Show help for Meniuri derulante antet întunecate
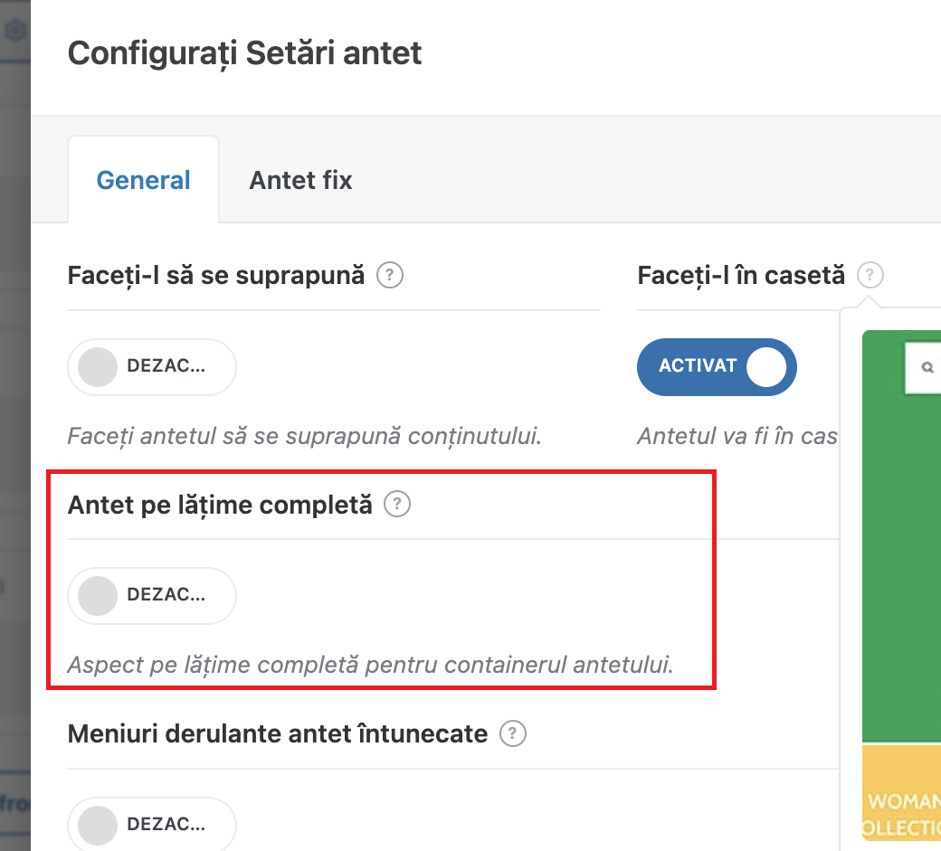The height and width of the screenshot is (851, 941). [x=512, y=733]
